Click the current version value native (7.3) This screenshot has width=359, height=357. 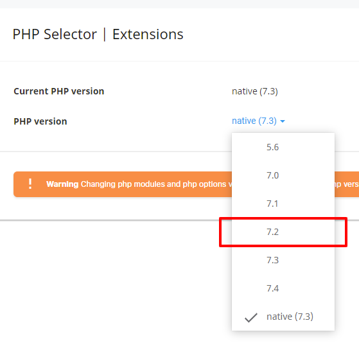click(255, 91)
